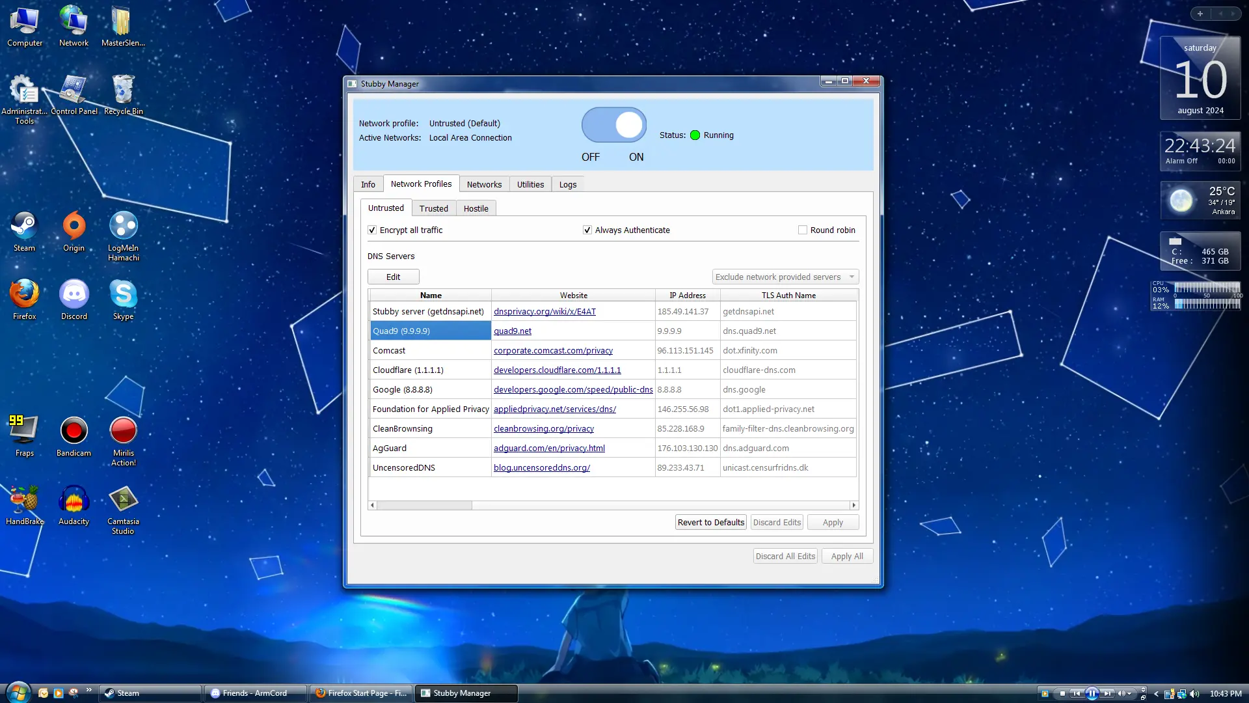This screenshot has width=1249, height=703.
Task: Open Administrative Tools desktop icon
Action: click(x=24, y=100)
